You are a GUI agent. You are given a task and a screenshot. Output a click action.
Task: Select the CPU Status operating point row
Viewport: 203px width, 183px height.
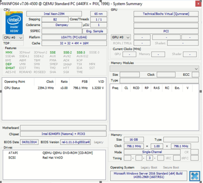(54, 88)
